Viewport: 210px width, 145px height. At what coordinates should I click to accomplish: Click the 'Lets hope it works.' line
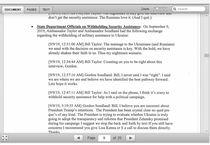tap(63, 84)
